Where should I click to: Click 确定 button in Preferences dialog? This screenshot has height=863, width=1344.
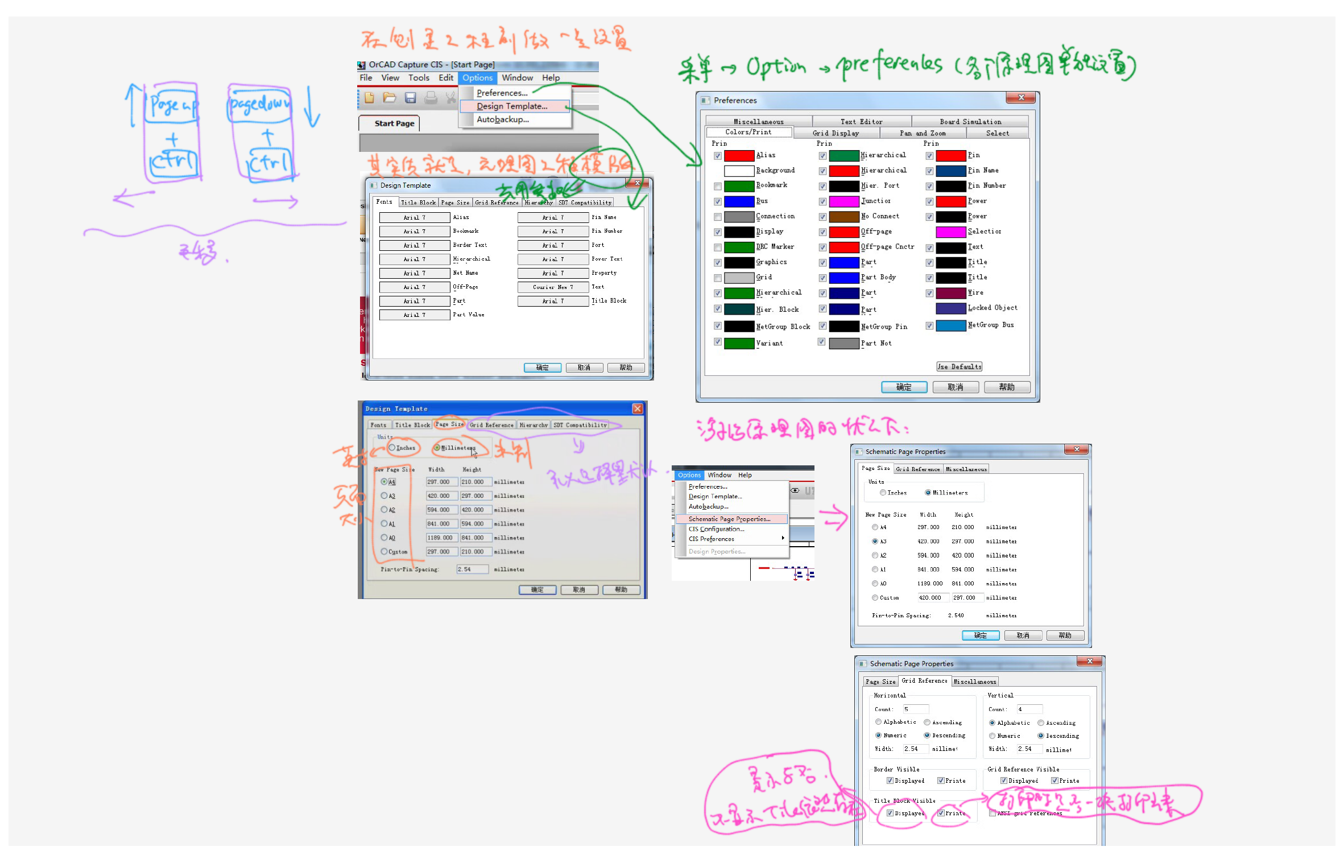904,387
